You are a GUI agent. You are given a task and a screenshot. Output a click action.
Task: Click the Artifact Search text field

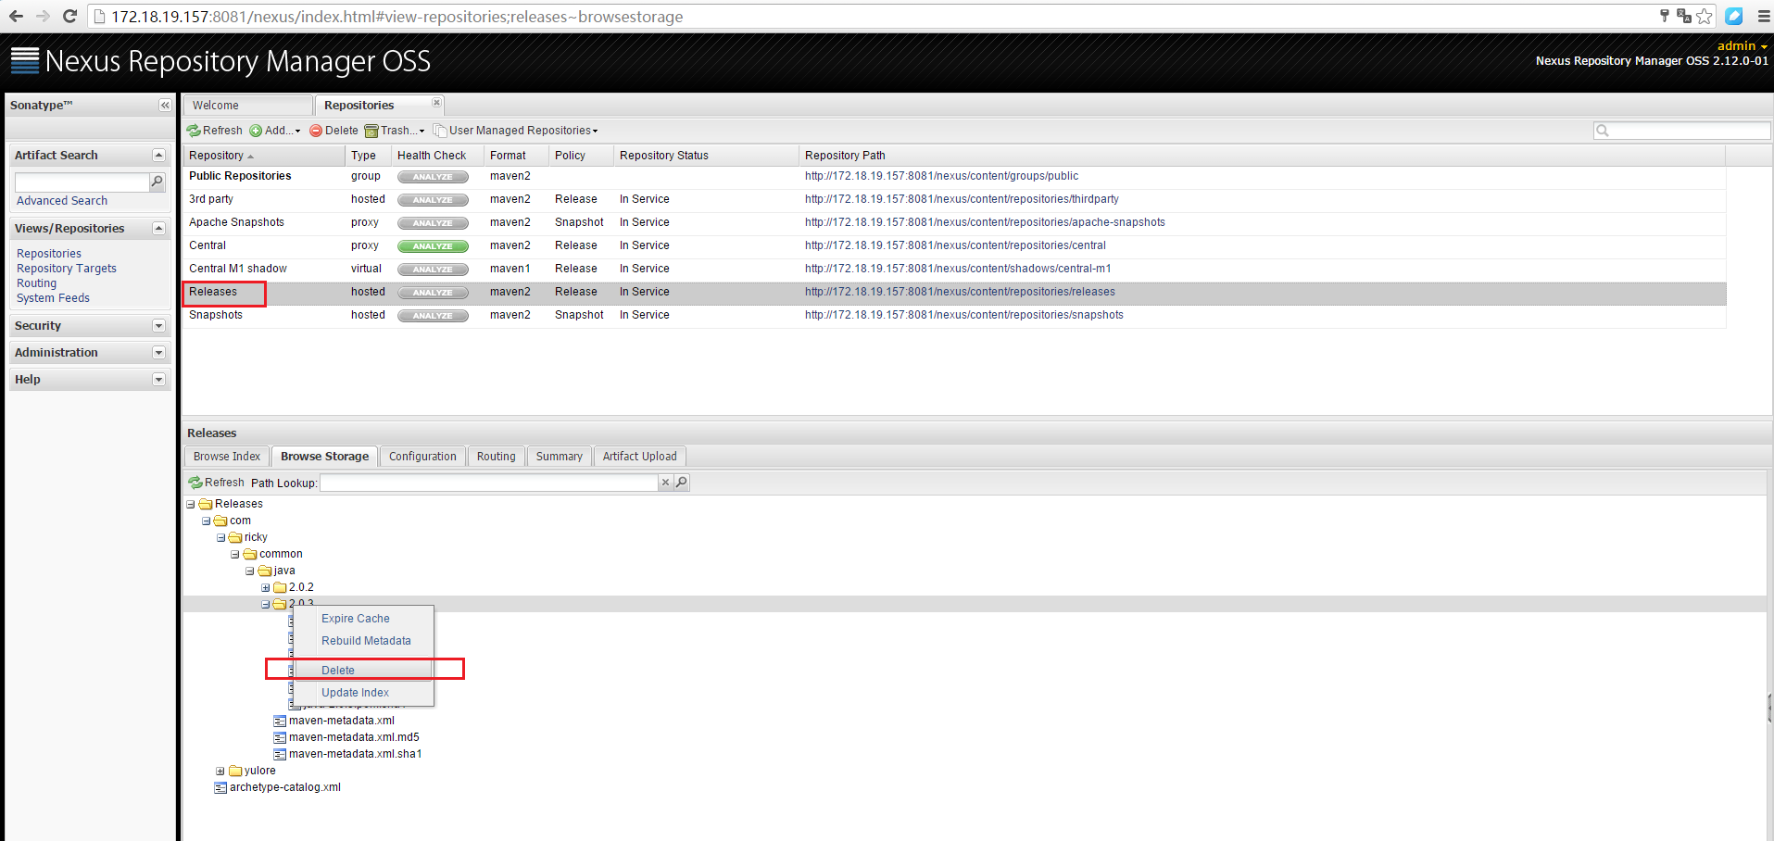[x=82, y=182]
